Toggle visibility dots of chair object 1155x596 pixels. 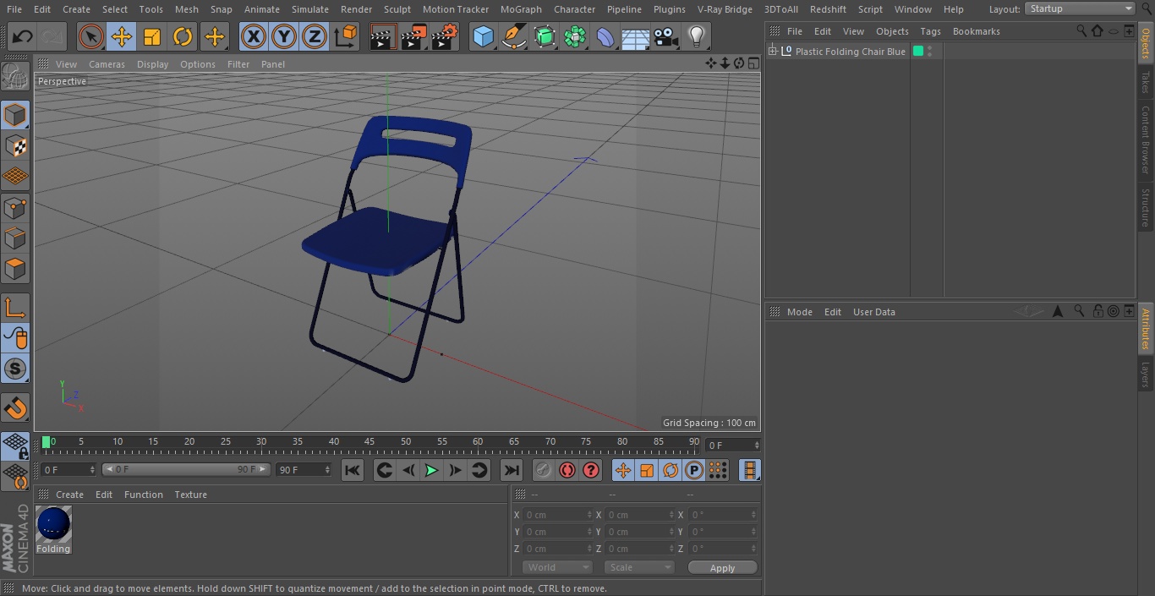pyautogui.click(x=930, y=52)
